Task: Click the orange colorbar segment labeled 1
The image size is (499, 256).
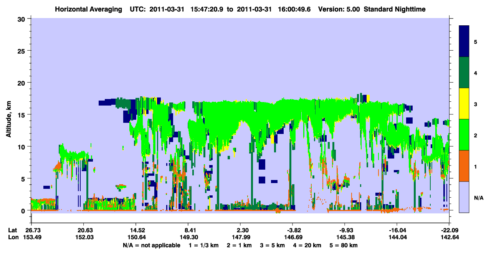Action: (x=464, y=166)
